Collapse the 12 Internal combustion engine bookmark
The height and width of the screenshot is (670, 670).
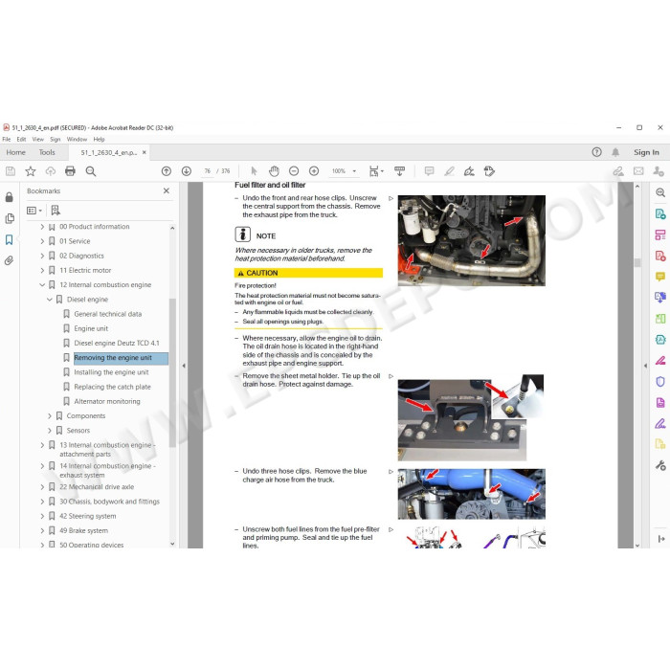click(x=42, y=285)
